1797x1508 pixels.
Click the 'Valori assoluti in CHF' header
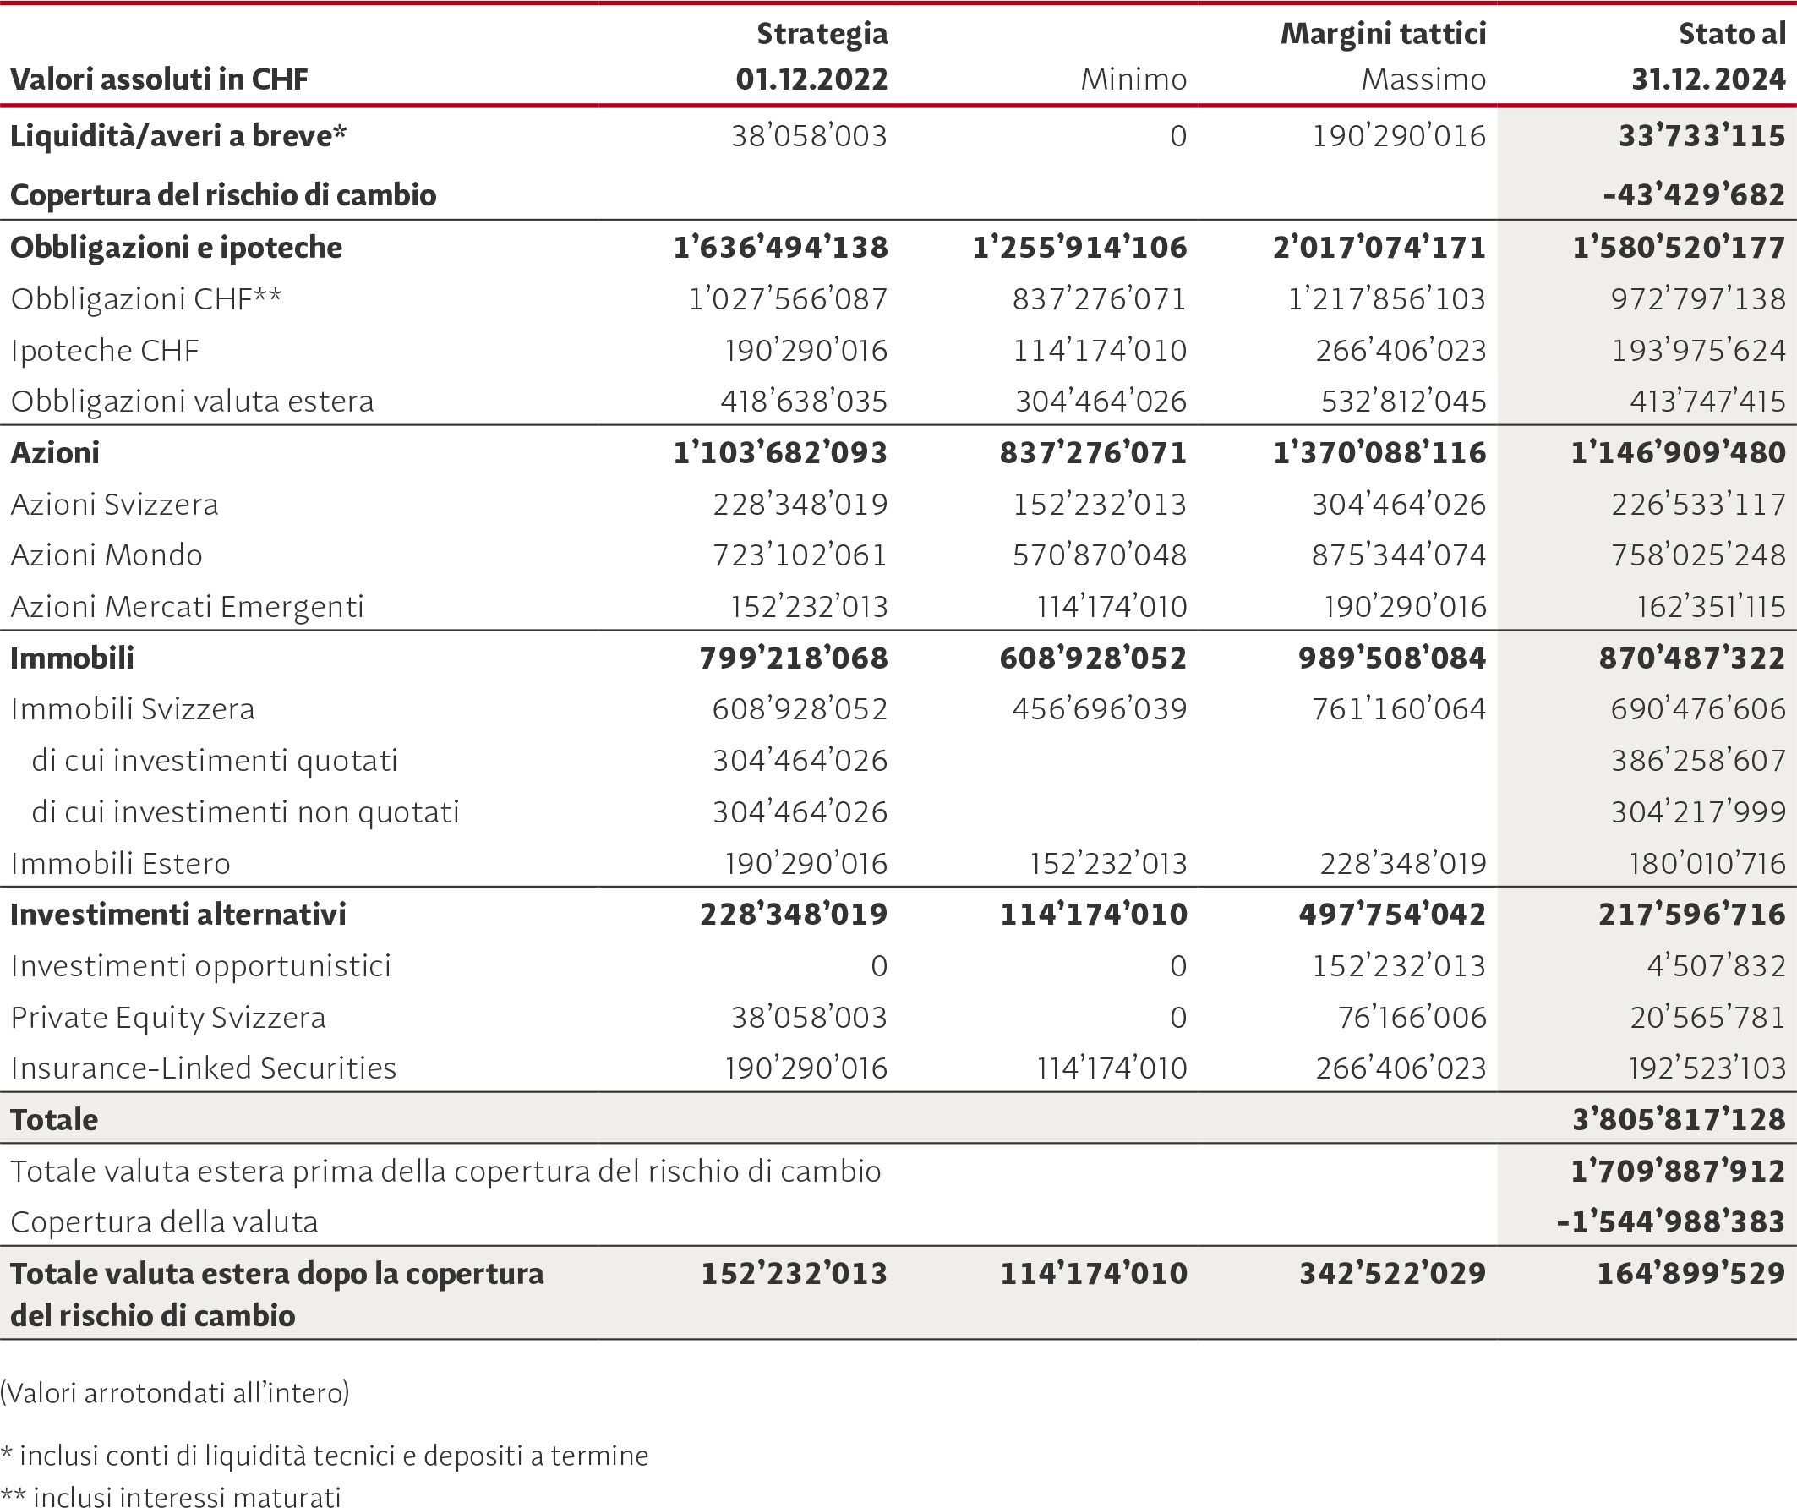(x=159, y=79)
